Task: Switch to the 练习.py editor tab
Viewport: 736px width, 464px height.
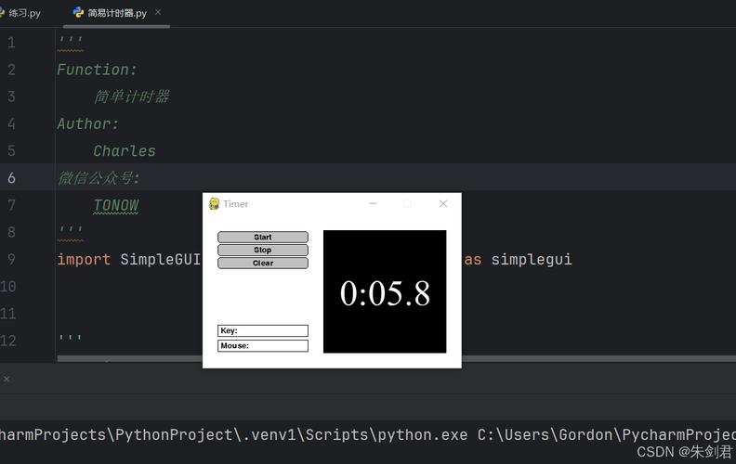Action: (x=21, y=13)
